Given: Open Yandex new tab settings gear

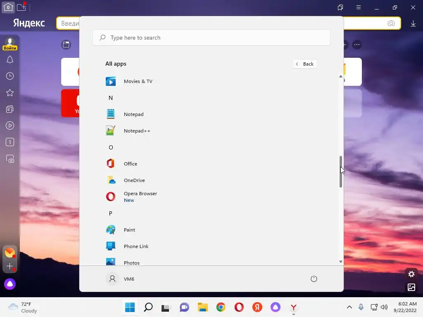Looking at the screenshot, I should [411, 274].
